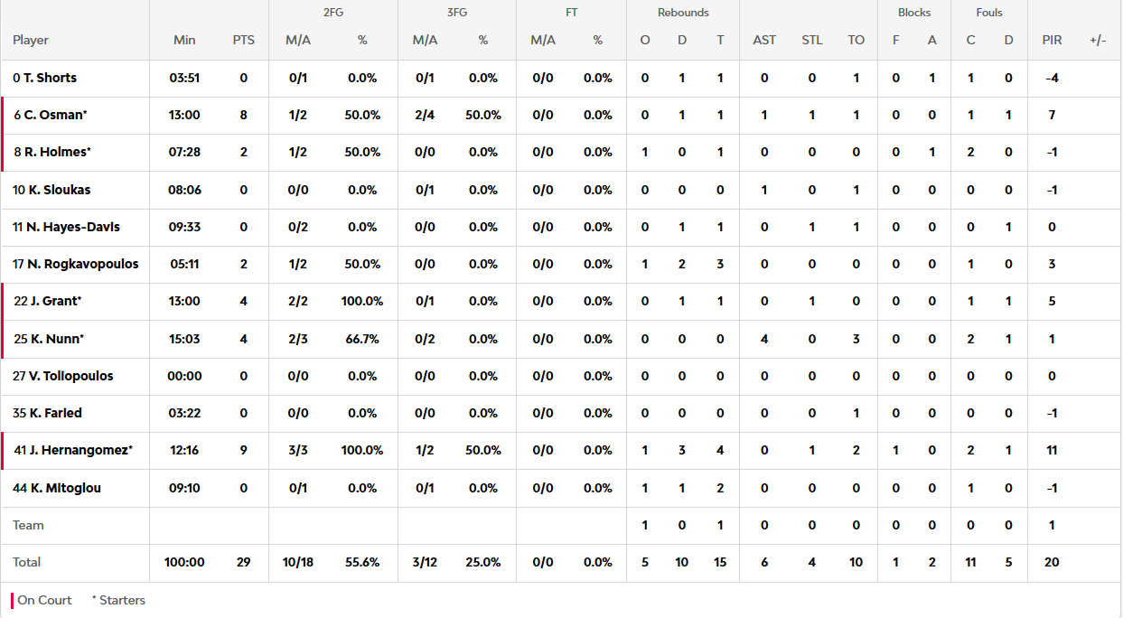This screenshot has height=618, width=1123.
Task: Click the Min column header
Action: click(184, 40)
